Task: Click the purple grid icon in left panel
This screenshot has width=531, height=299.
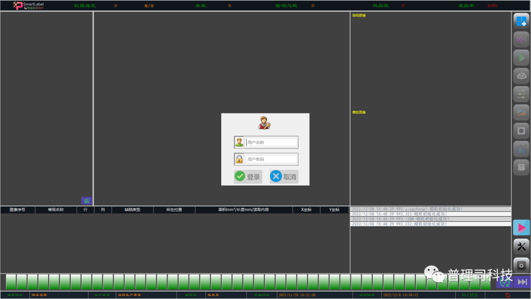Action: click(87, 201)
